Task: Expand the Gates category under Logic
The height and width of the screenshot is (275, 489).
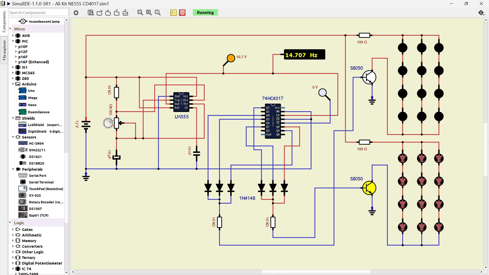Action: 13,230
